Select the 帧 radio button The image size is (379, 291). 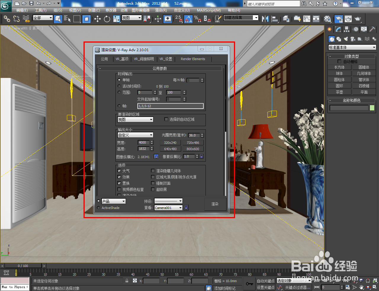tap(119, 106)
